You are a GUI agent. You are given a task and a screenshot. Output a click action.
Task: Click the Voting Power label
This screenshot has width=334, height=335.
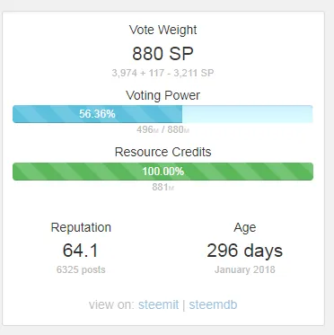click(x=163, y=95)
